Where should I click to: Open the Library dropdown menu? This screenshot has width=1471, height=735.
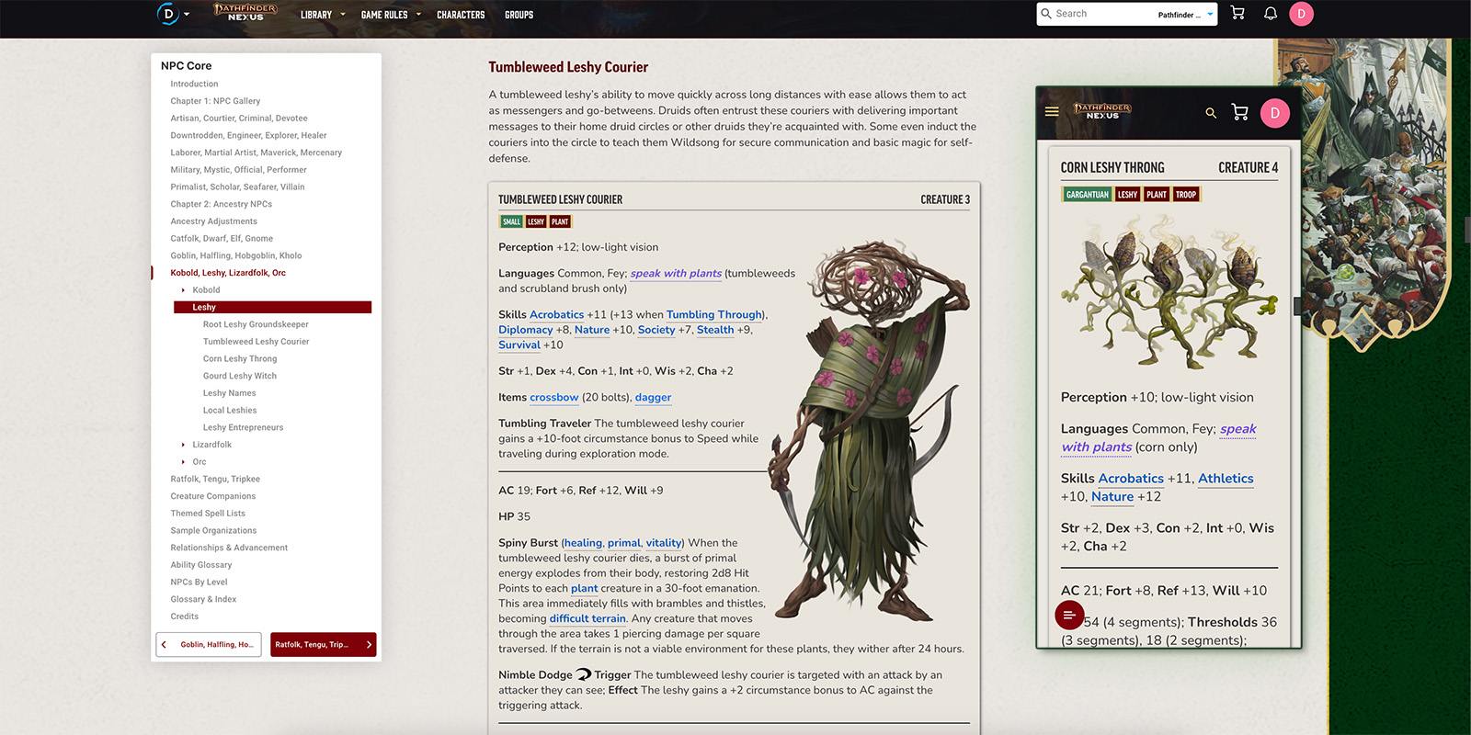[322, 15]
